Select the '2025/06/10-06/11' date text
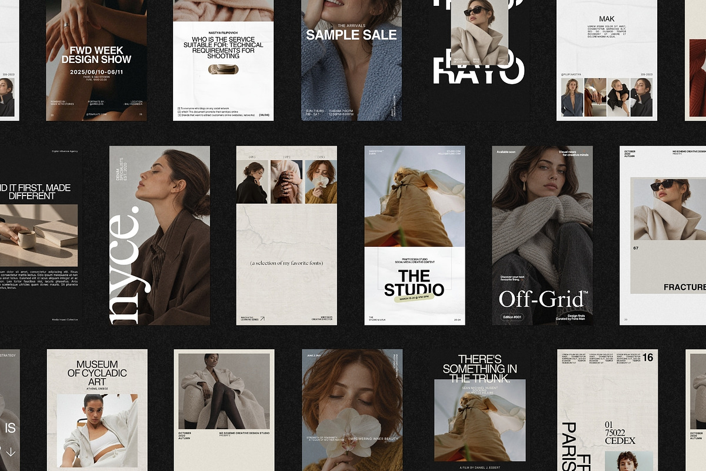The width and height of the screenshot is (706, 471). pyautogui.click(x=96, y=72)
